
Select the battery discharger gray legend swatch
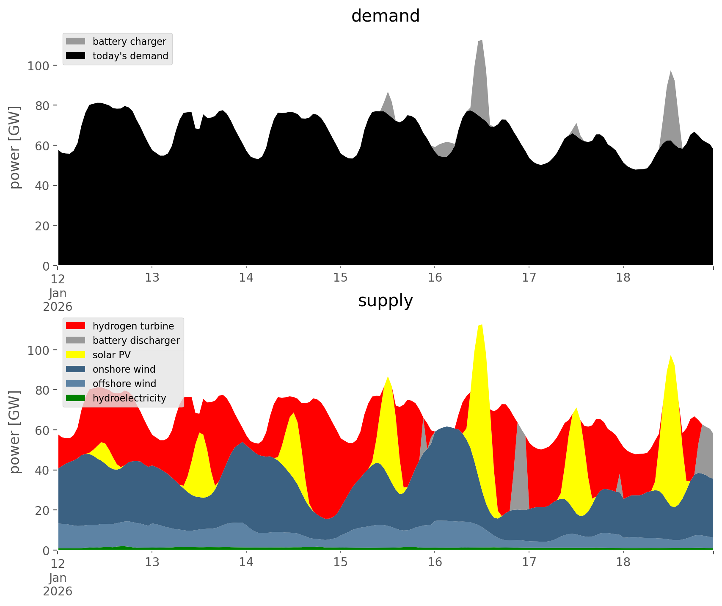[x=76, y=340]
